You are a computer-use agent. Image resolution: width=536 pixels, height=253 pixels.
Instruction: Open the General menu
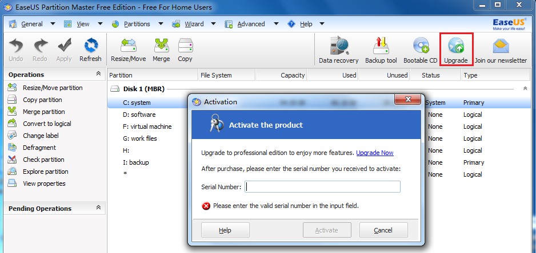point(32,24)
